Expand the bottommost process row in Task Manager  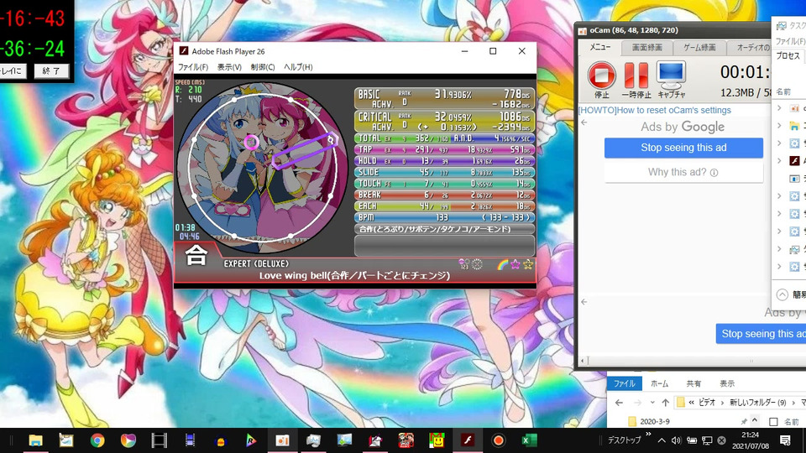coord(779,266)
